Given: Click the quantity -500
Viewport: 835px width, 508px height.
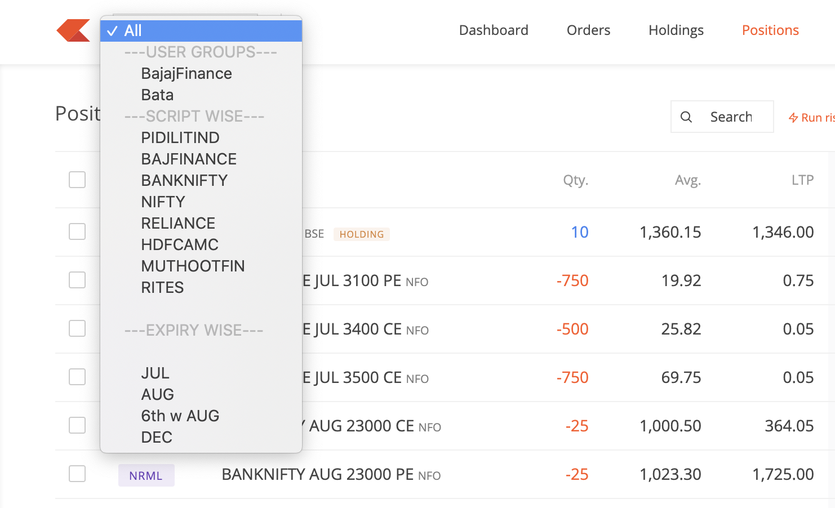Looking at the screenshot, I should (572, 329).
